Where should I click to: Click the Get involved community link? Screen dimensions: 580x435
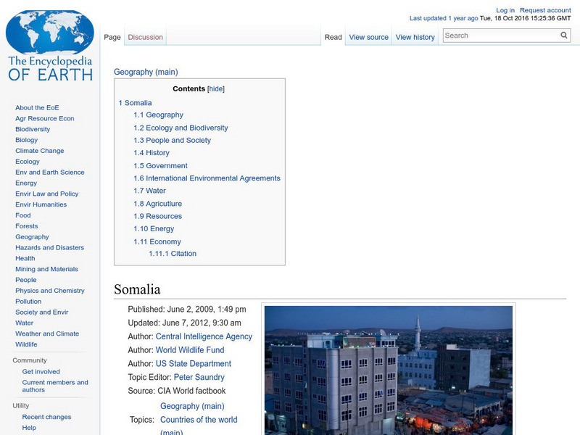[x=43, y=371]
